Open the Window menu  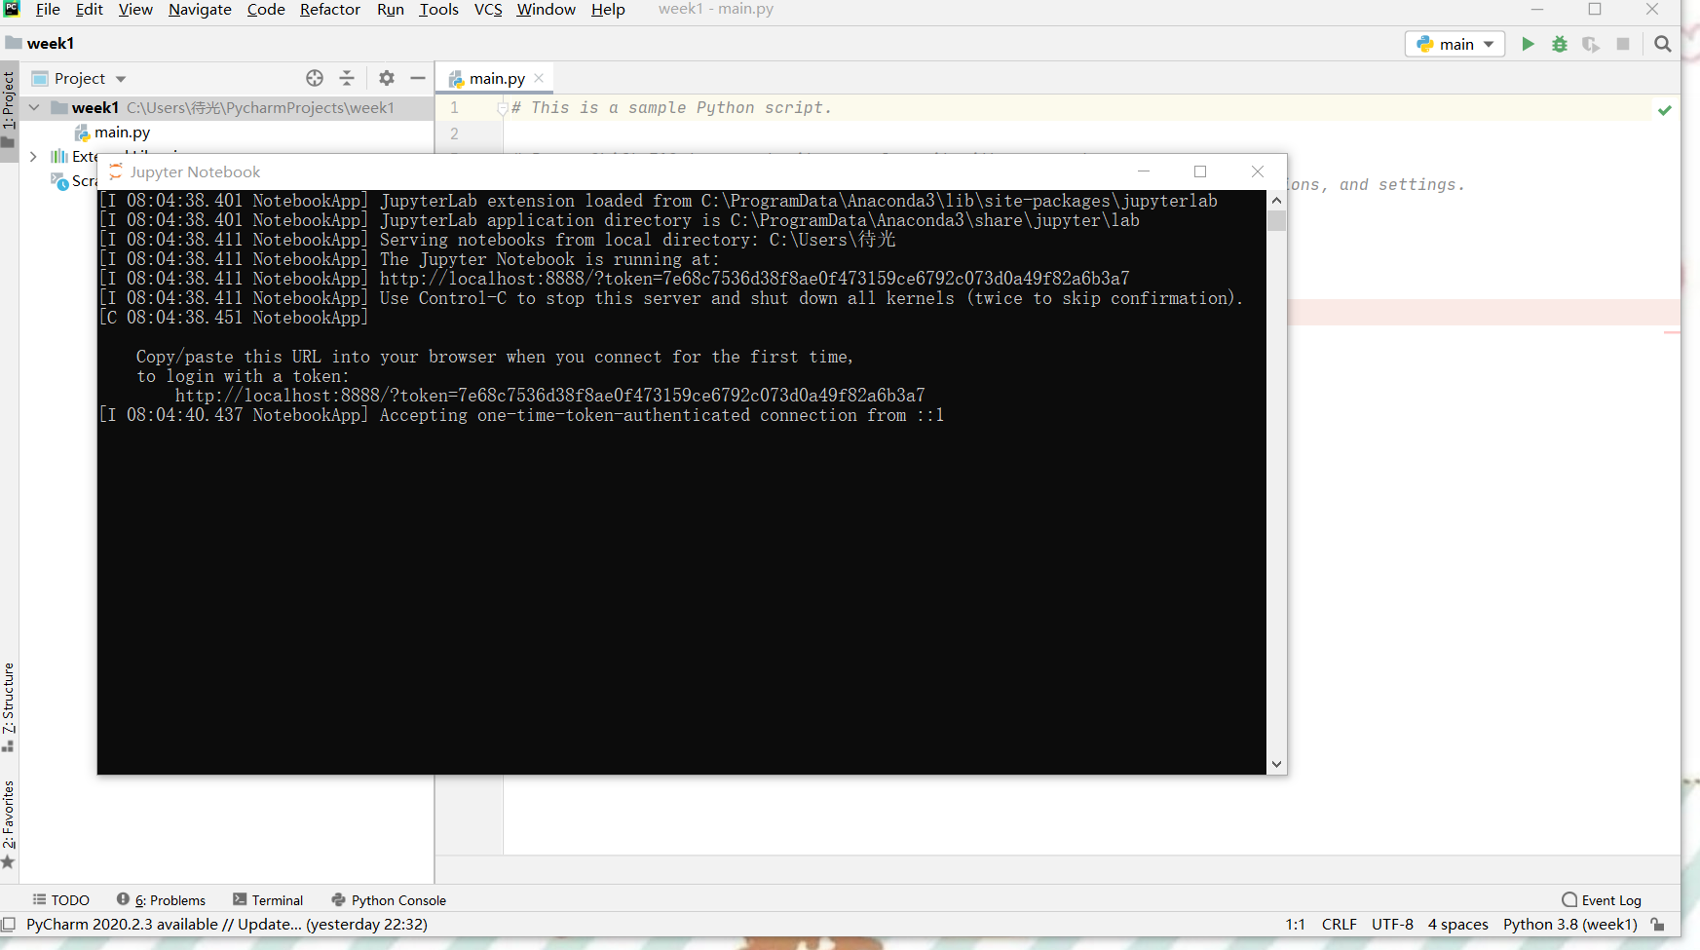[547, 9]
